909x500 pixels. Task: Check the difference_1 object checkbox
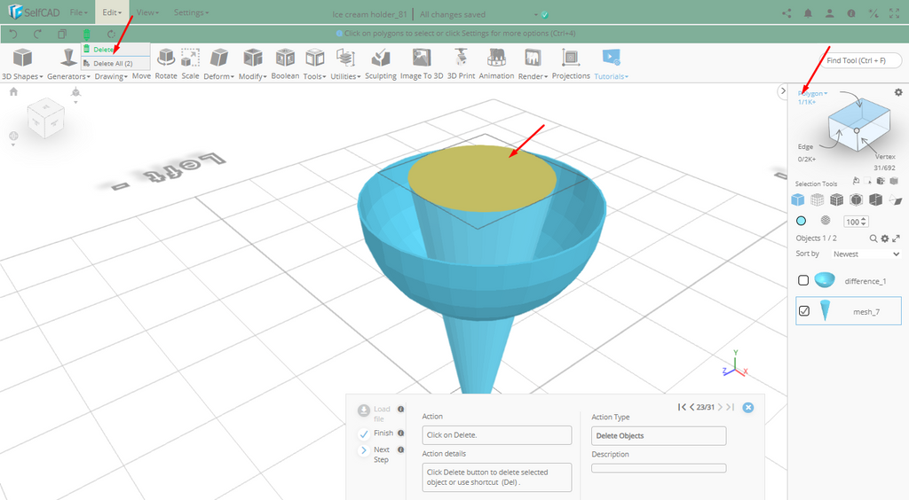coord(803,280)
